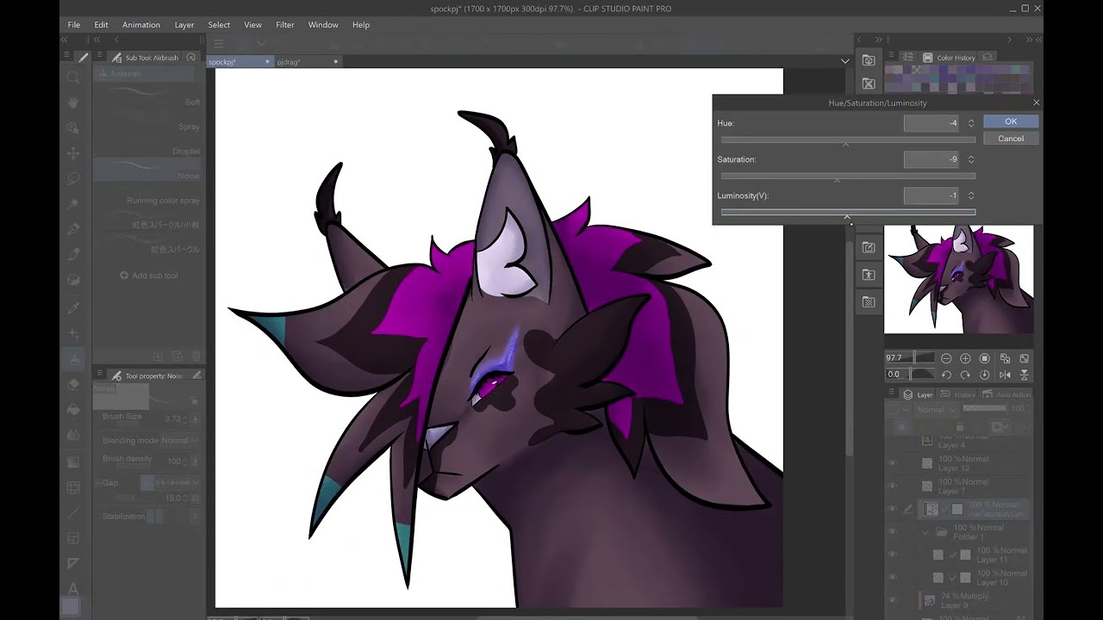Viewport: 1103px width, 620px height.
Task: Switch to the pjdrag document tab
Action: 306,62
